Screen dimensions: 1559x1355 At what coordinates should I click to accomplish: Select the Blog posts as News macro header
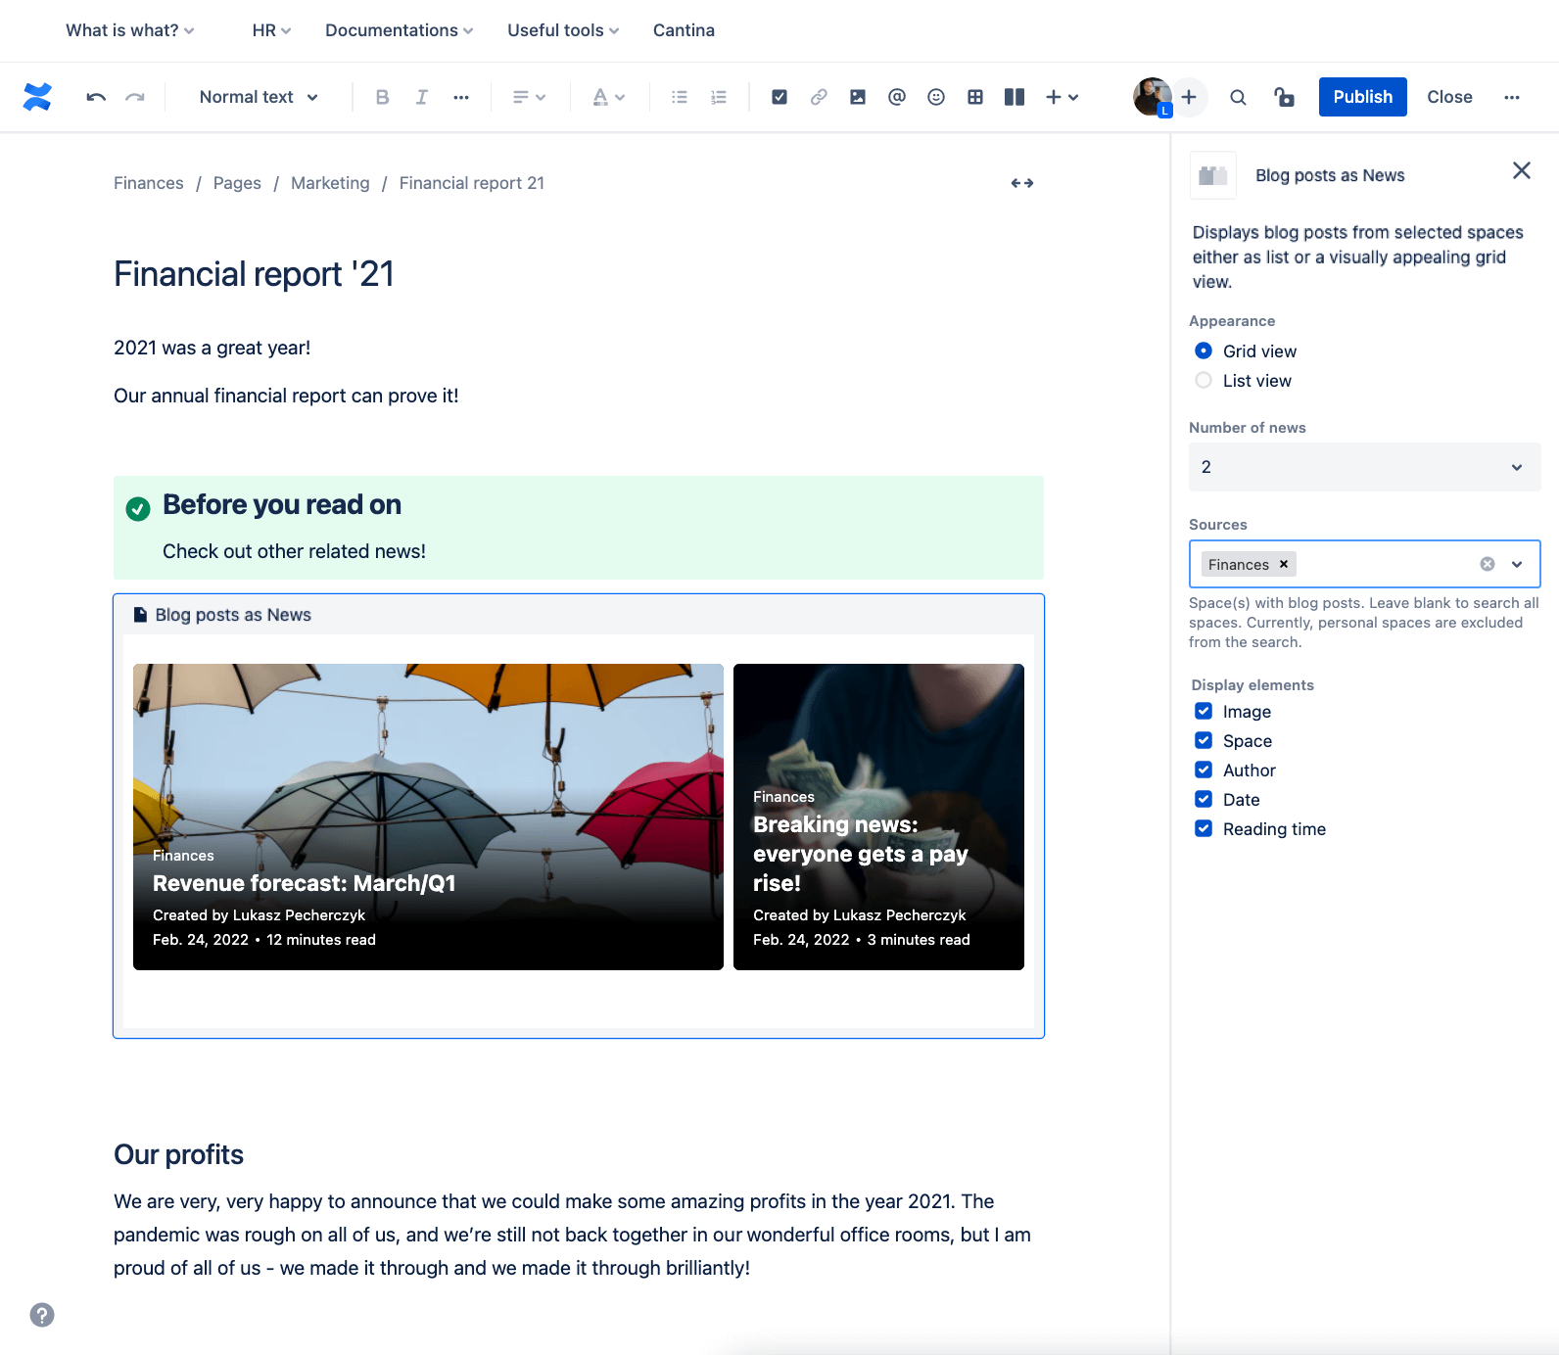[578, 615]
